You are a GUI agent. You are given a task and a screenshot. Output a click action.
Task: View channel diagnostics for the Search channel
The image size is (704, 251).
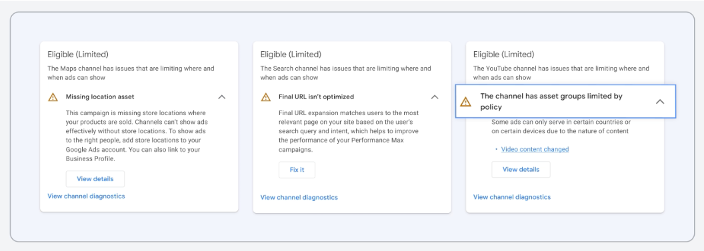[x=299, y=197]
